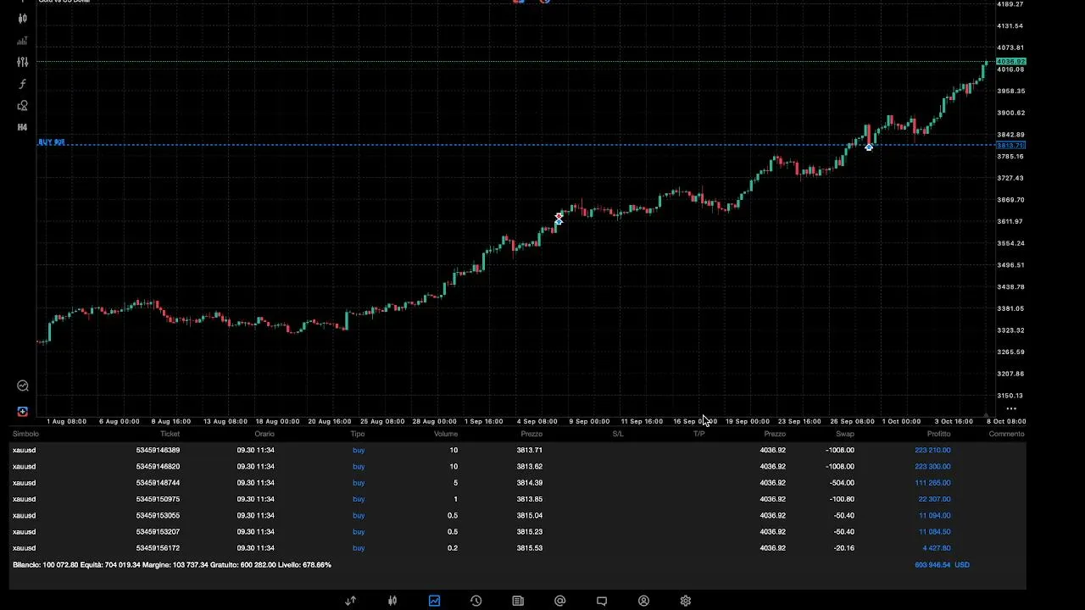Click the S/L column header
1085x610 pixels.
click(x=618, y=434)
